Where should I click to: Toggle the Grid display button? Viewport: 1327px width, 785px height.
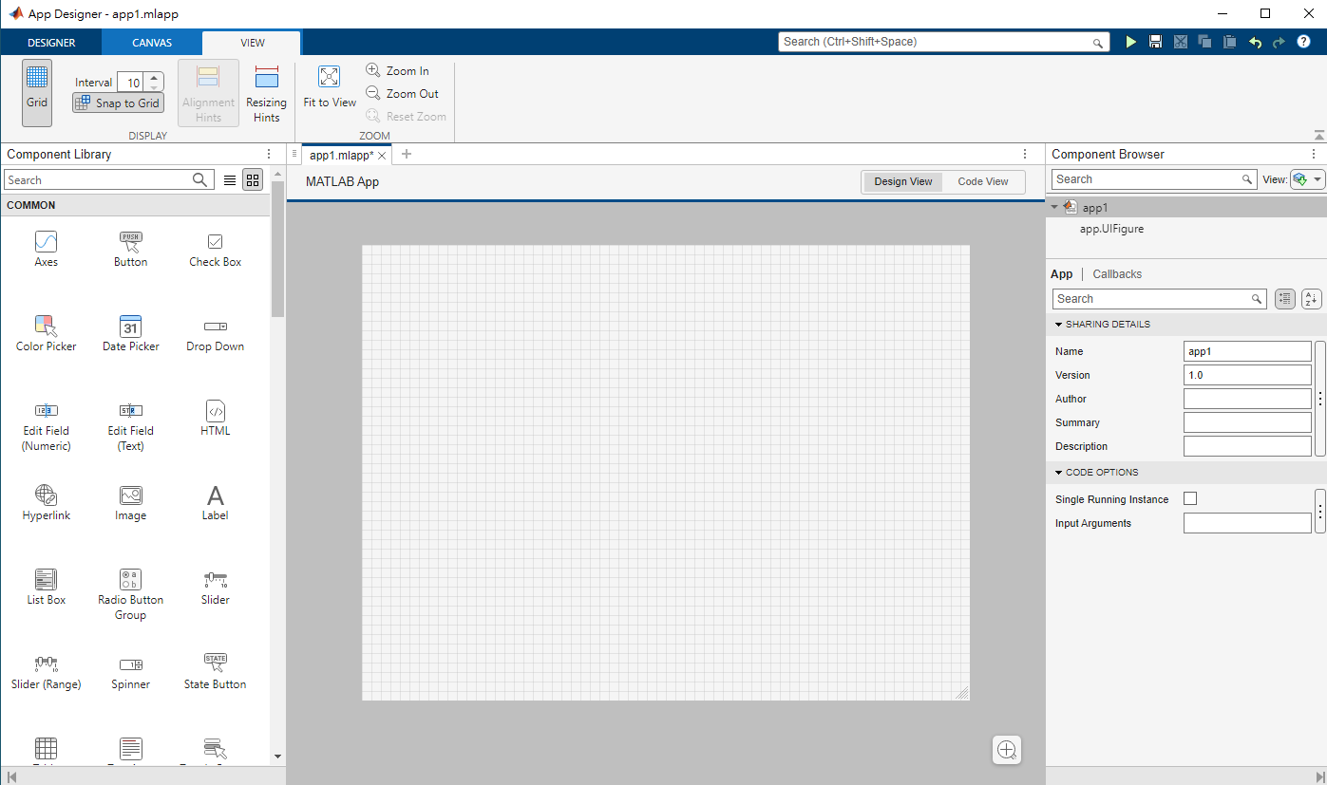[37, 92]
